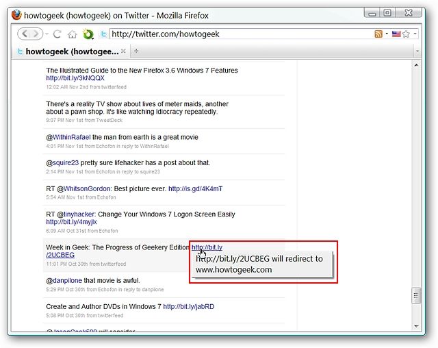Click timestamp 5:29 PM Oct 30th

tap(66, 290)
